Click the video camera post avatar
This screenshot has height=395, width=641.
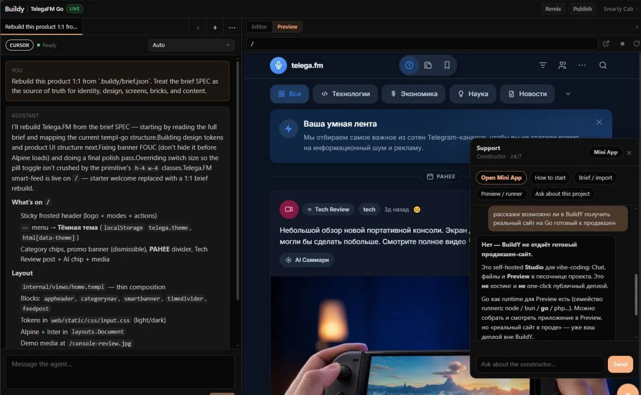[289, 209]
